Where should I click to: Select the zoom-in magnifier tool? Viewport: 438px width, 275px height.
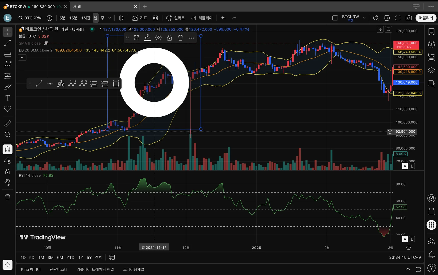(x=8, y=134)
